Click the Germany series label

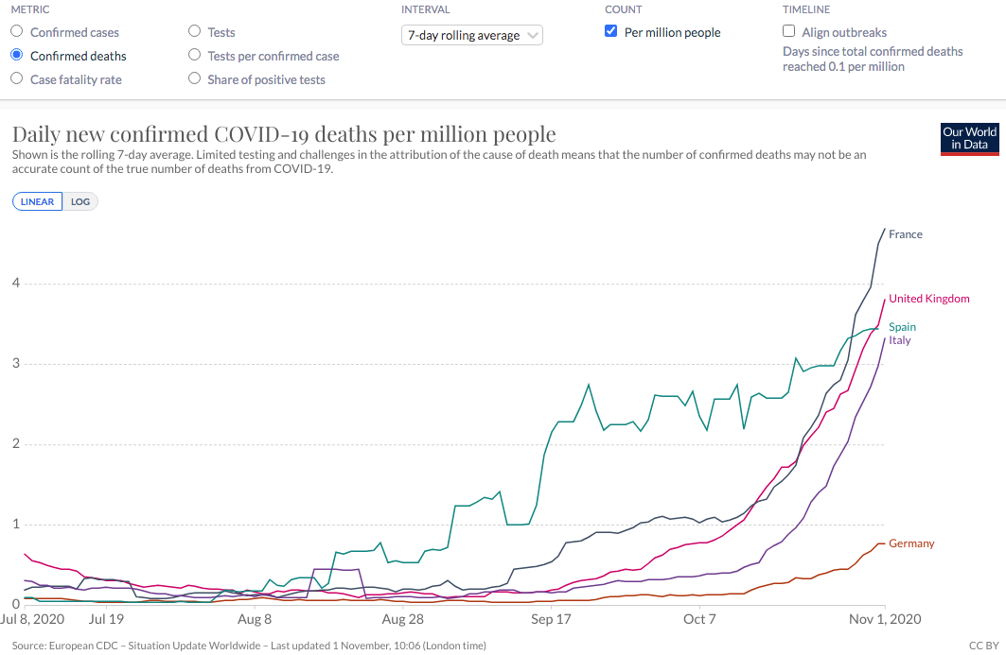point(911,543)
